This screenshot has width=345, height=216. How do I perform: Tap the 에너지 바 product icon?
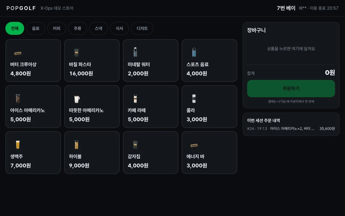(x=194, y=145)
